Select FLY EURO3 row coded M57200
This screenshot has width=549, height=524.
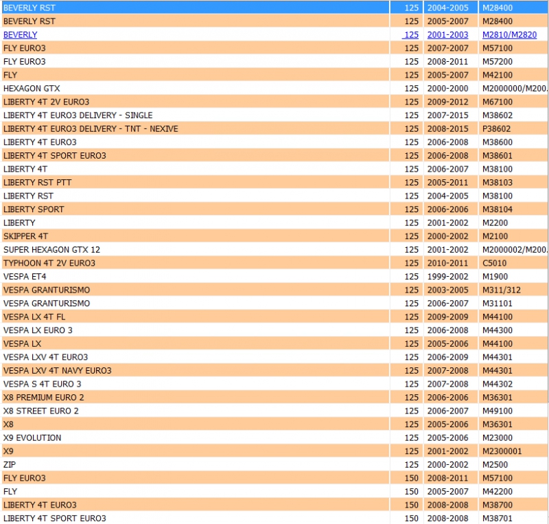click(x=274, y=61)
